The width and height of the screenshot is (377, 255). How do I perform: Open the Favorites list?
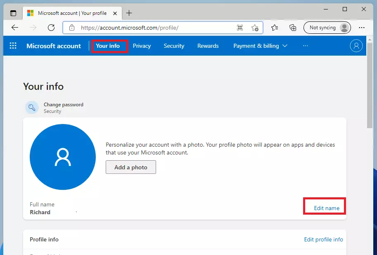275,28
